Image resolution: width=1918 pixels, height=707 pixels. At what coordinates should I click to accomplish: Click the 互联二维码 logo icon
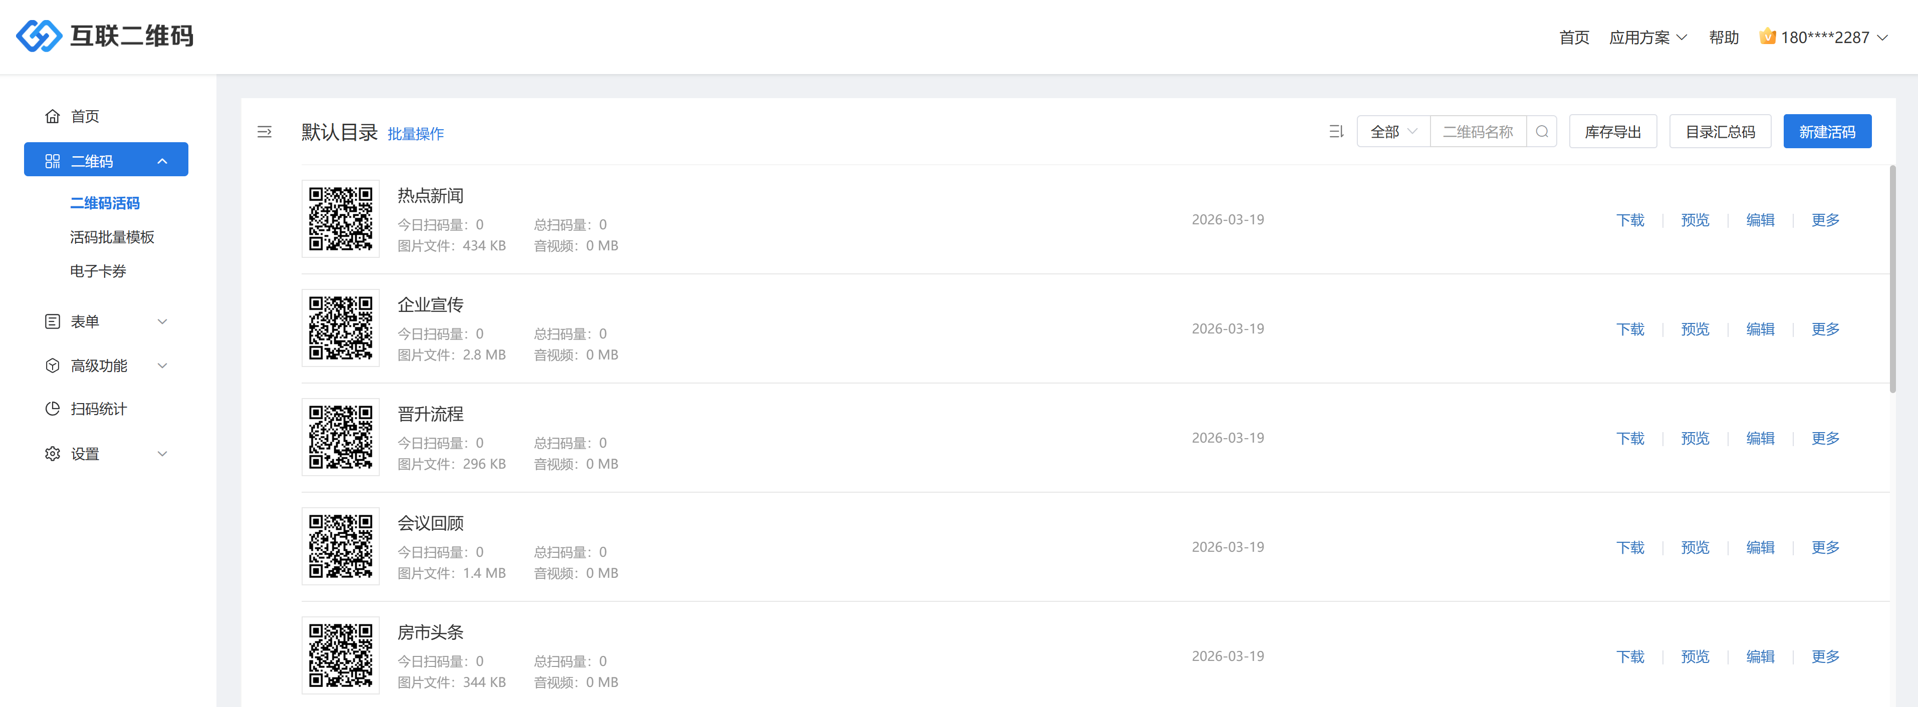pos(39,36)
